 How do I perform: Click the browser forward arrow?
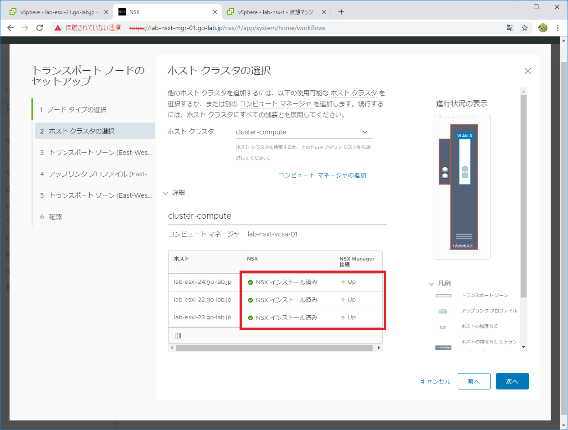click(25, 28)
